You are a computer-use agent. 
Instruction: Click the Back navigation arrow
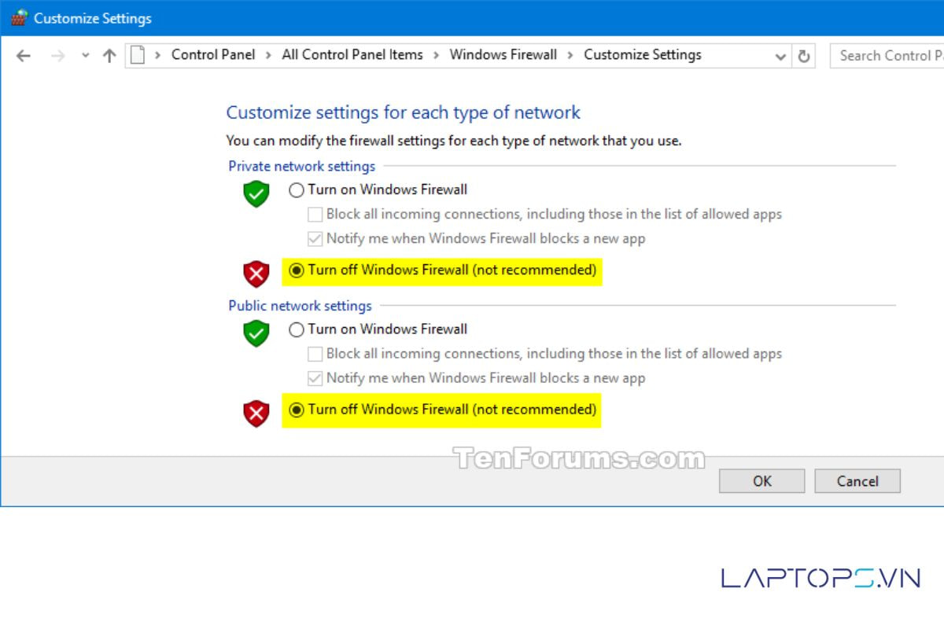(24, 56)
